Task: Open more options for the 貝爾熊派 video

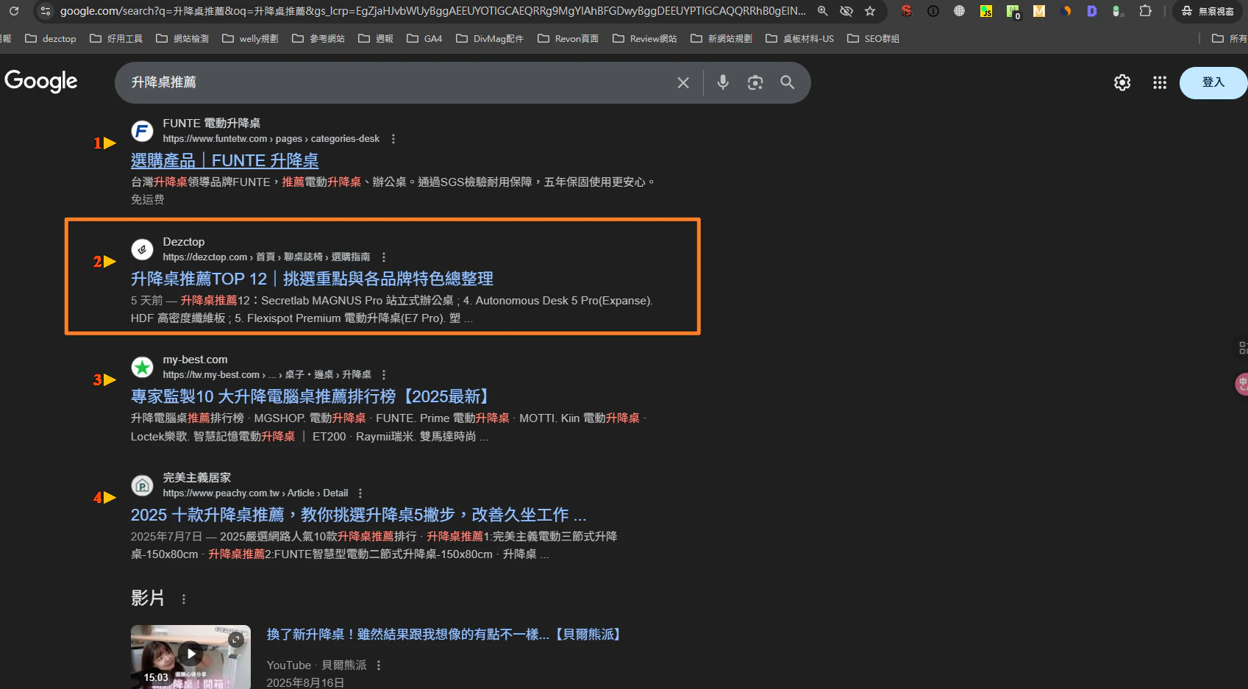Action: (x=379, y=665)
